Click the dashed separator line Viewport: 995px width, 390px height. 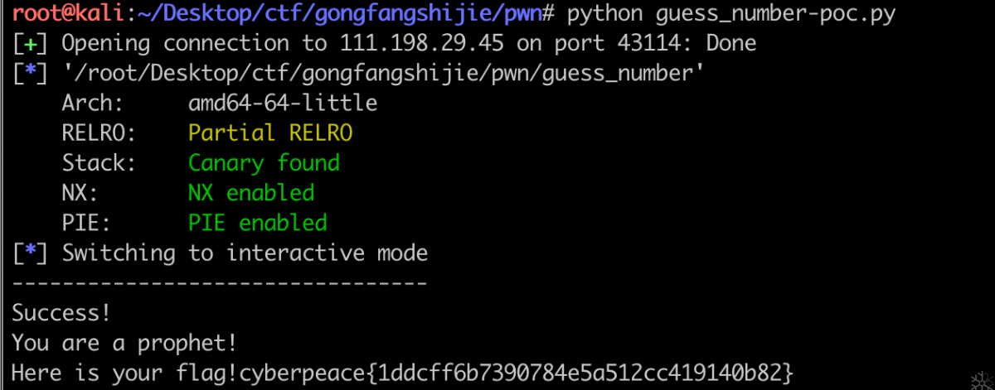(x=220, y=283)
